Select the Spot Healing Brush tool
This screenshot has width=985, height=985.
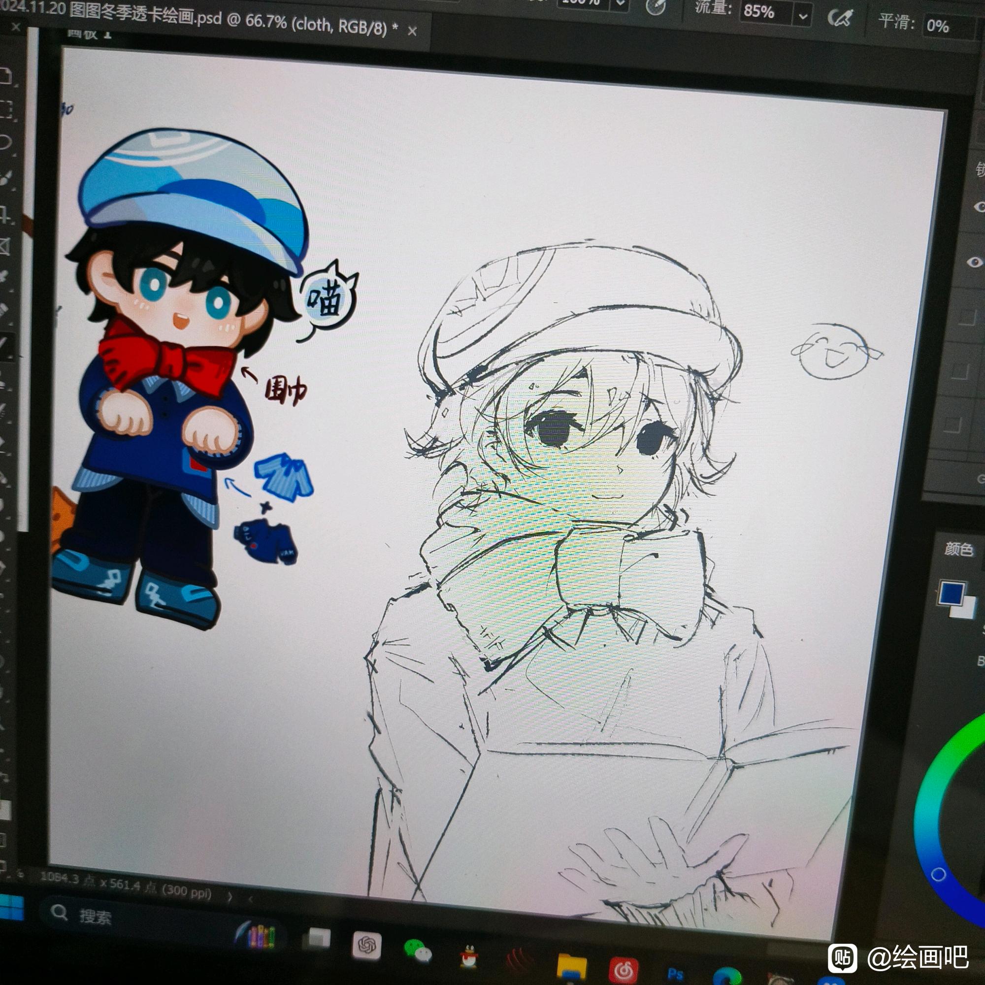pyautogui.click(x=5, y=310)
